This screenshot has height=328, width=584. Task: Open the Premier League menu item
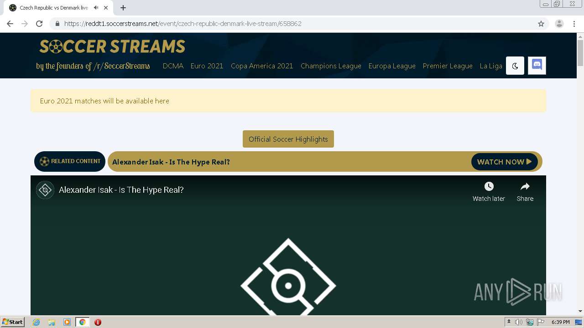(x=448, y=66)
